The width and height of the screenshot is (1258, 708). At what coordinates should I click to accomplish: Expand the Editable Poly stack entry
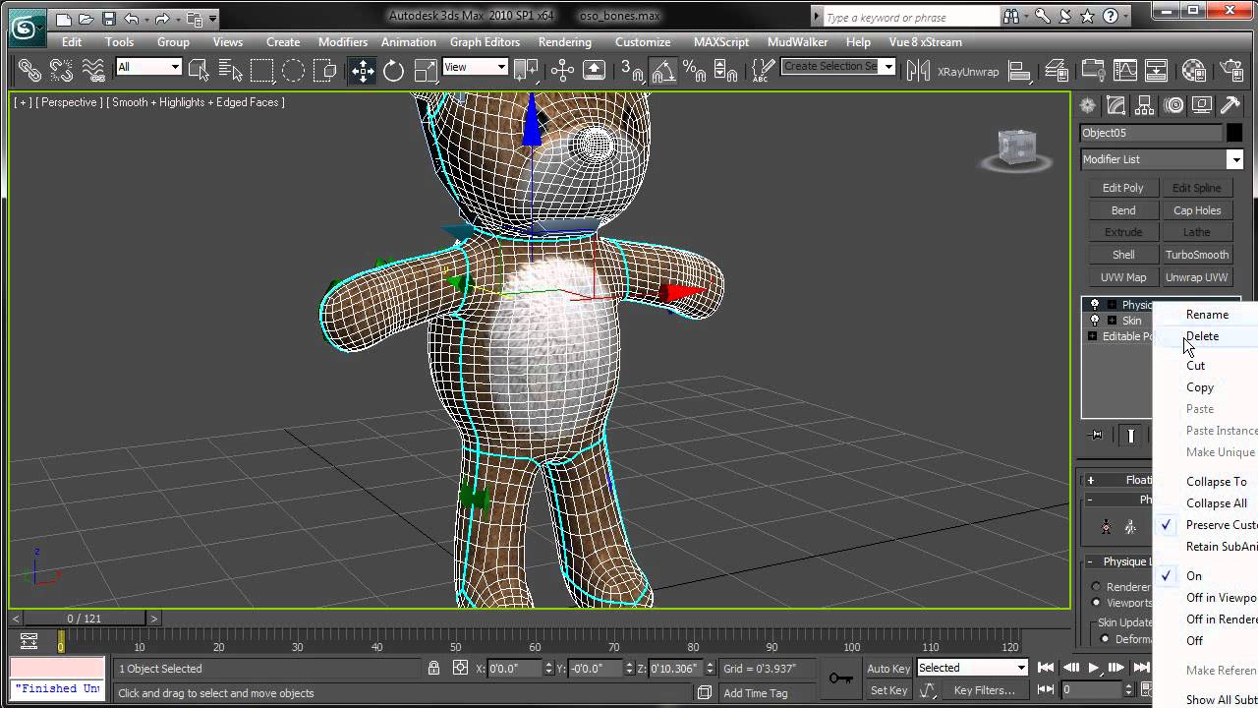tap(1092, 336)
